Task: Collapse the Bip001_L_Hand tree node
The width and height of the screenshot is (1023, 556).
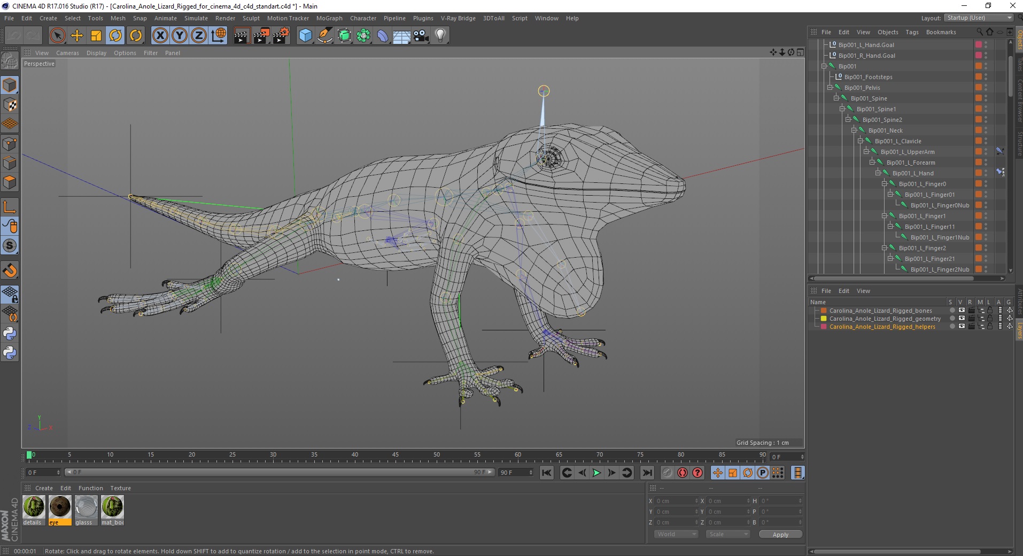Action: click(878, 173)
